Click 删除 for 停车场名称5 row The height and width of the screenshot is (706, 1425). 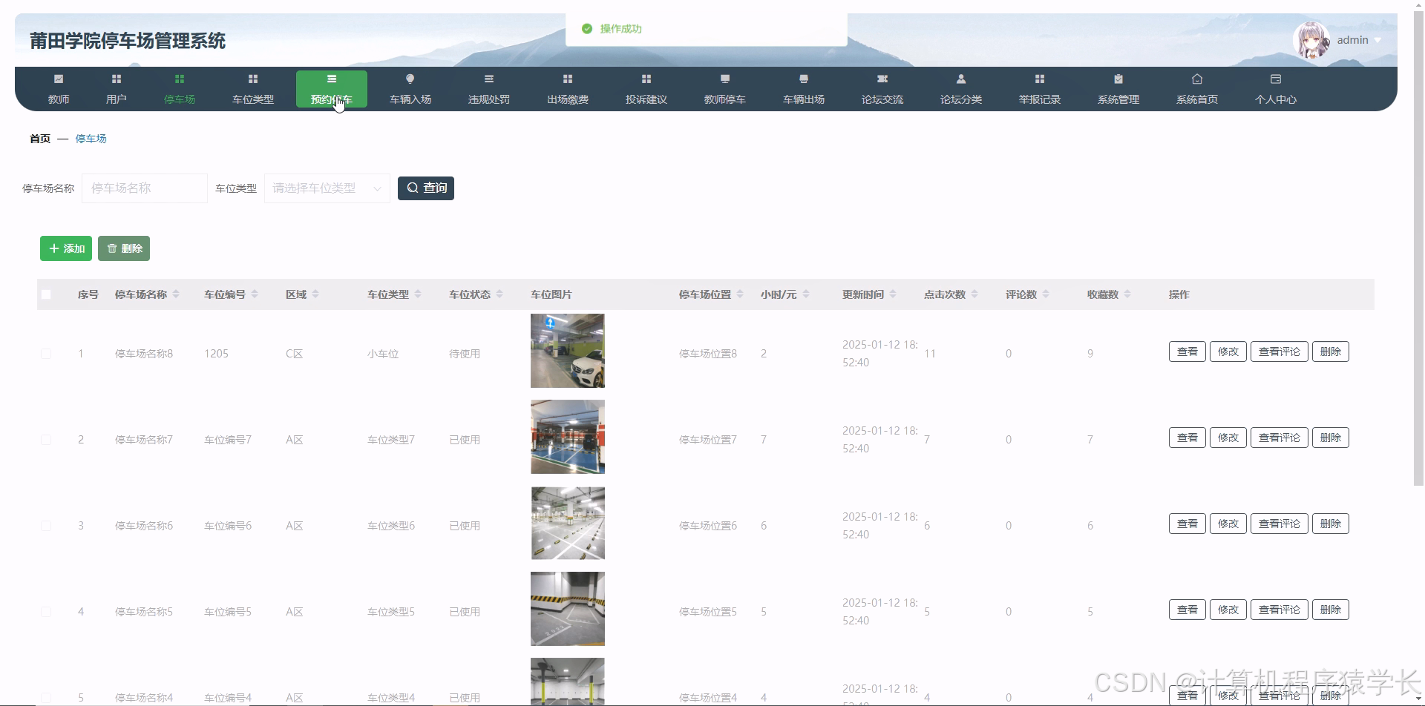pyautogui.click(x=1331, y=610)
